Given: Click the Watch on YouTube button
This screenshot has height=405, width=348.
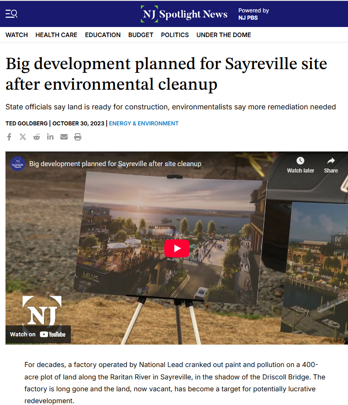Looking at the screenshot, I should click(x=38, y=334).
